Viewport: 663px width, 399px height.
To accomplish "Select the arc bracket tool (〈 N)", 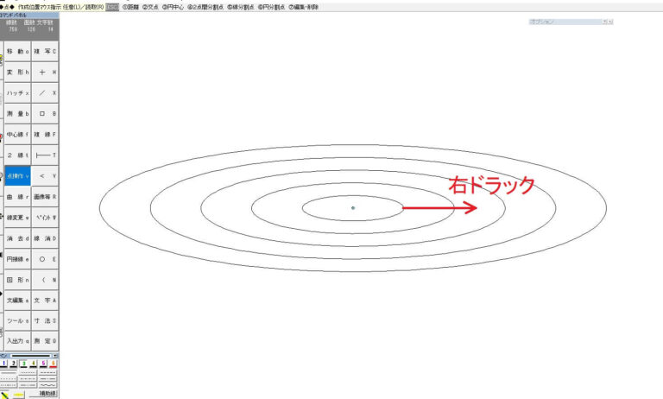I will pos(45,280).
